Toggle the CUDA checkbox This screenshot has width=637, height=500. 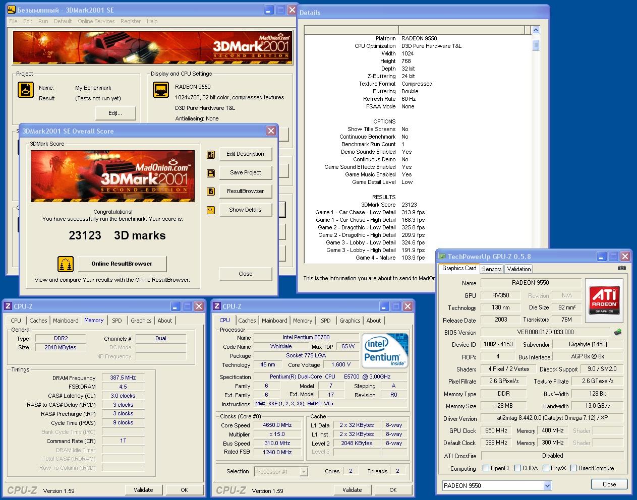point(518,468)
